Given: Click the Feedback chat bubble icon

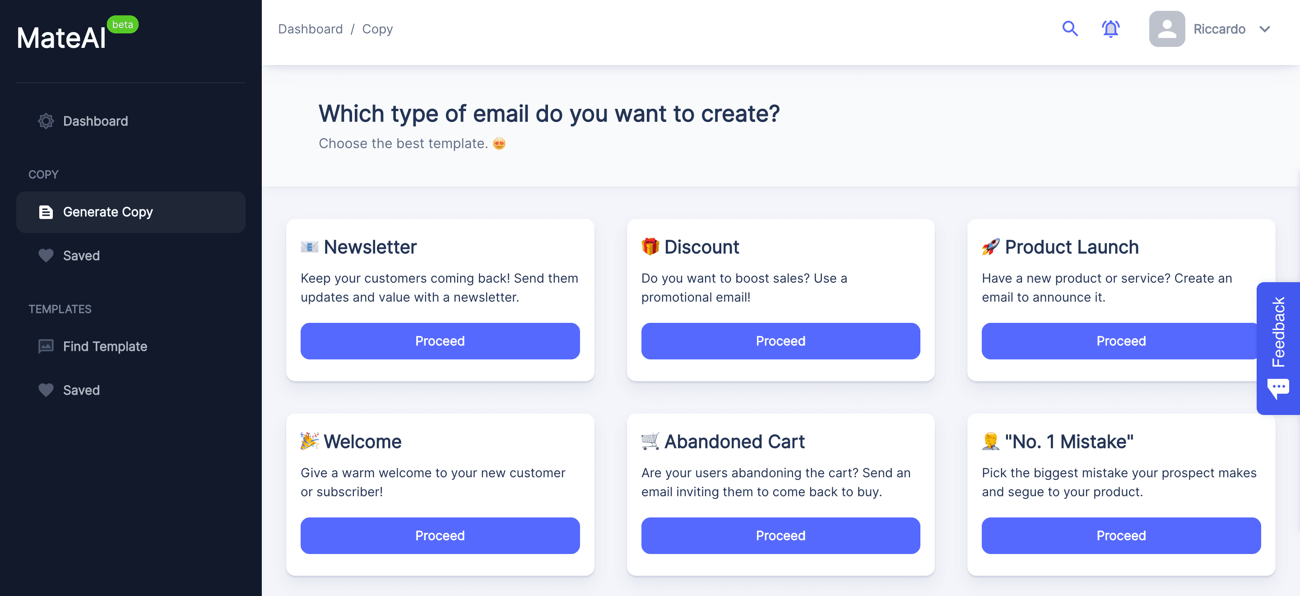Looking at the screenshot, I should pos(1278,389).
